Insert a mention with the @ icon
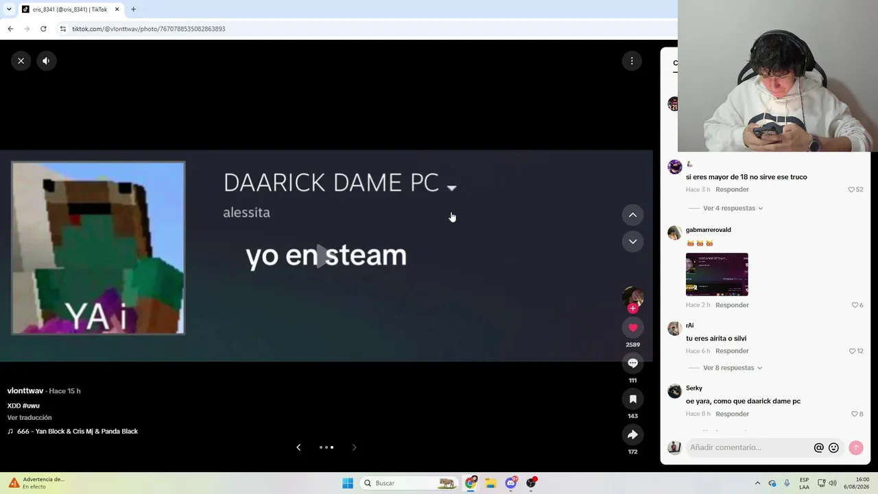The width and height of the screenshot is (878, 494). coord(818,447)
